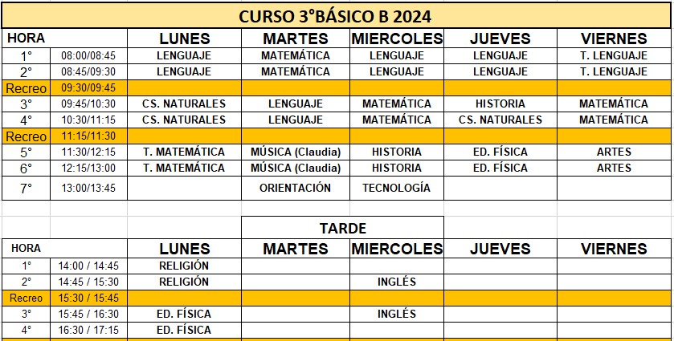Click the first Recreo label at 09:30
Screen dimensions: 674x341
[26, 88]
